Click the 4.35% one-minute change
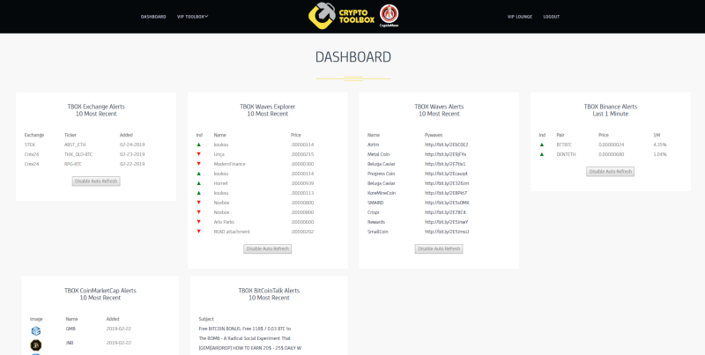 tap(659, 144)
